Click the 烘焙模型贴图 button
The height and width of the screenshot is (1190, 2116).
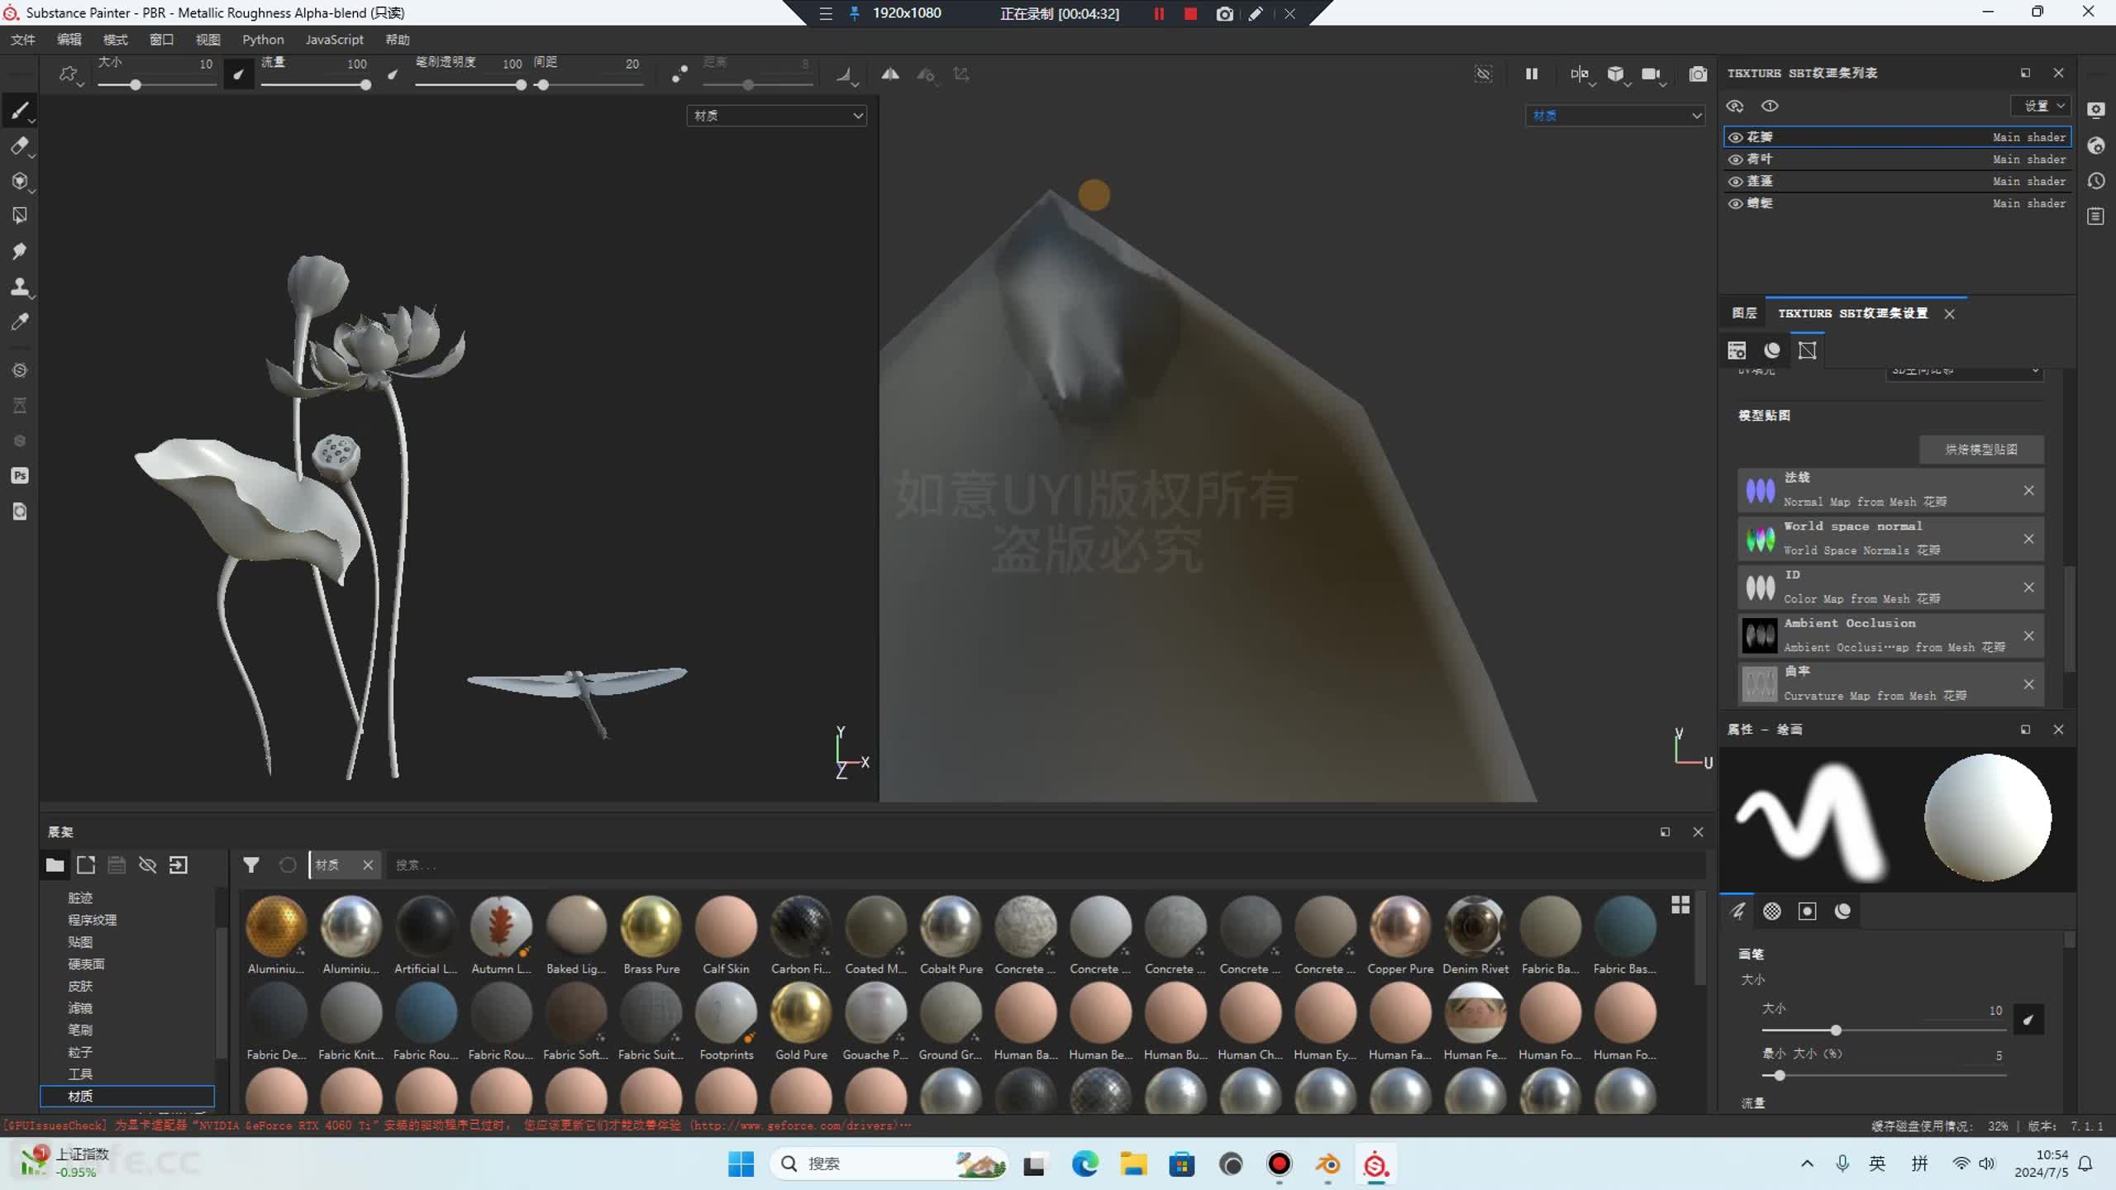pos(1981,450)
